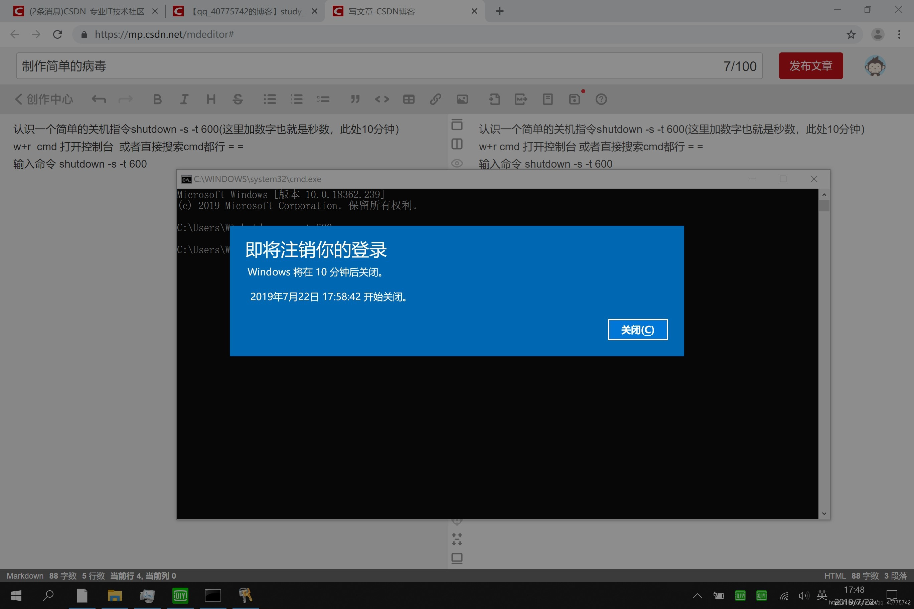Apply bold formatting
The height and width of the screenshot is (609, 914).
157,99
